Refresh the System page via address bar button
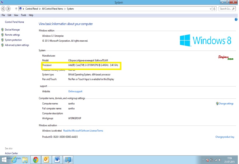This screenshot has width=239, height=164. tap(214, 9)
